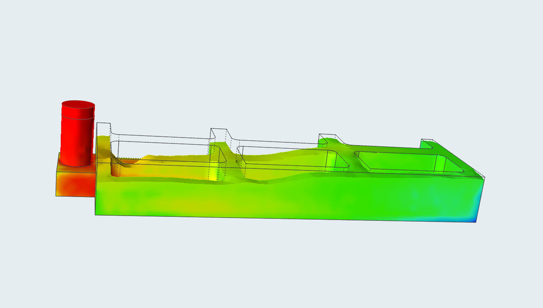Select the red cylindrical sprue on the model

[x=78, y=133]
